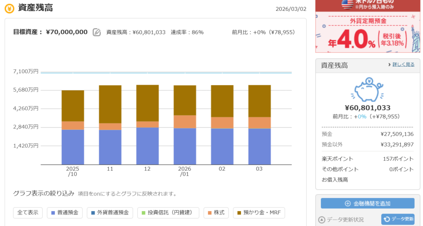Screen dimensions: 423x226
Task: Click the blue bar segment for 2025/10
Action: (73, 147)
